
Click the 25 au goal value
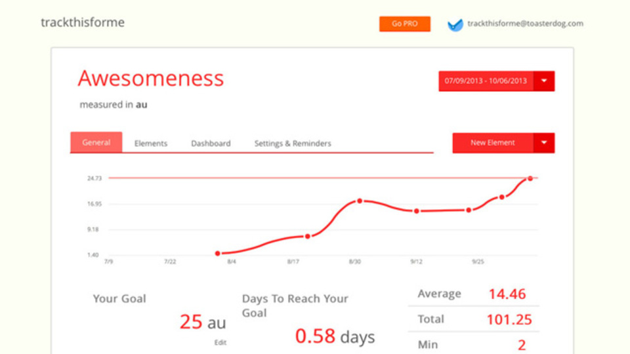[x=203, y=322]
